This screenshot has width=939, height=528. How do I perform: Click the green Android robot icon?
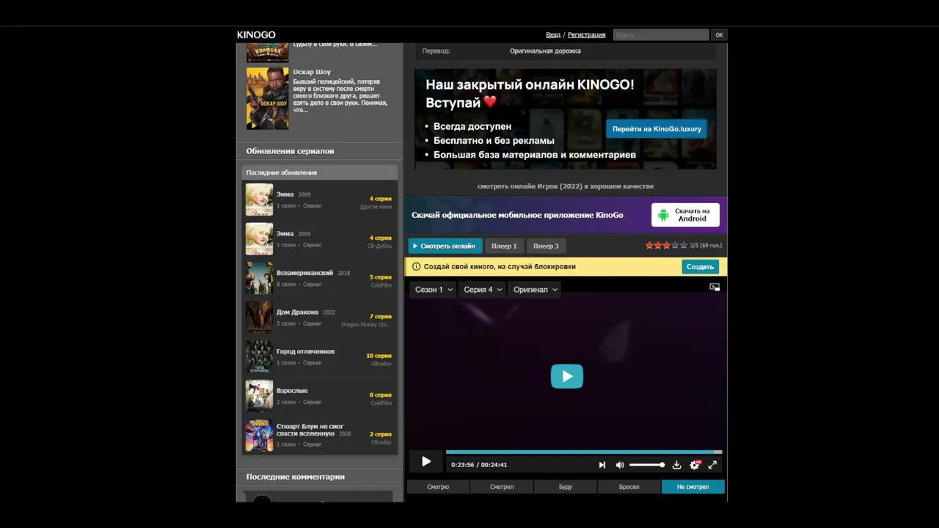[663, 215]
